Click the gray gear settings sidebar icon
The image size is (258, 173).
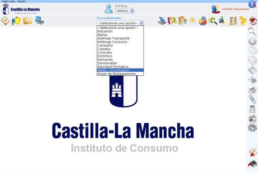pyautogui.click(x=252, y=128)
